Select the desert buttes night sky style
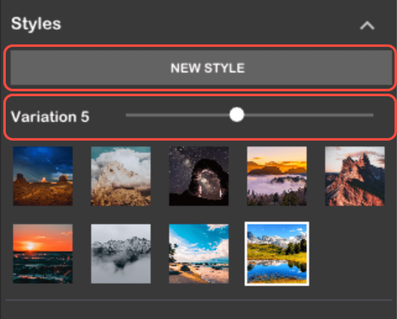The height and width of the screenshot is (319, 397). click(x=43, y=176)
